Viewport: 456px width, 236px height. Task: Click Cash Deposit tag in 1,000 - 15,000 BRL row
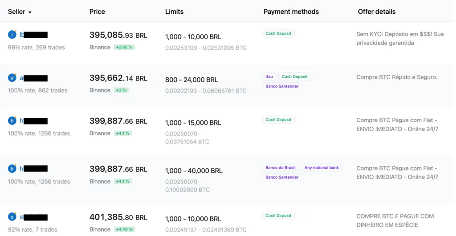coord(278,120)
